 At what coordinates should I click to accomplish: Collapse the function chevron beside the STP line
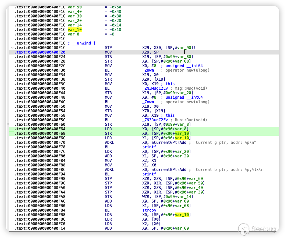[12, 47]
